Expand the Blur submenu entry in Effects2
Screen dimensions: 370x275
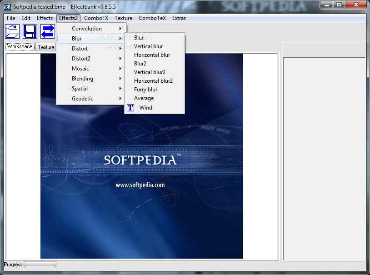click(x=91, y=39)
